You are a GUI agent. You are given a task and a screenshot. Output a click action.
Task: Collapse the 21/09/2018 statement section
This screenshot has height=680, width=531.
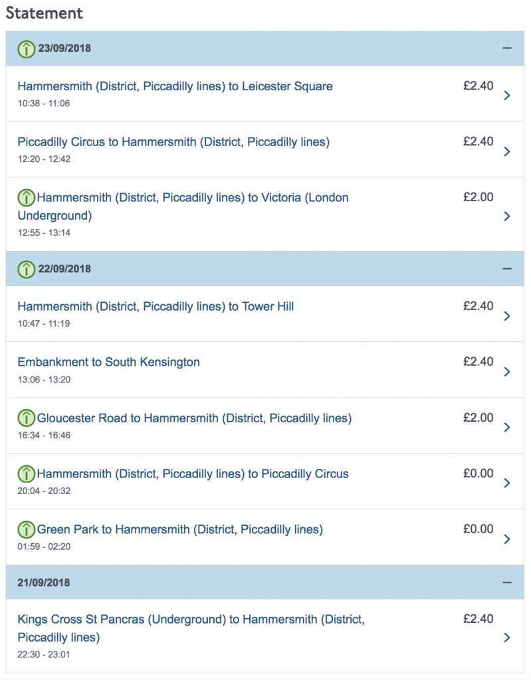tap(507, 582)
